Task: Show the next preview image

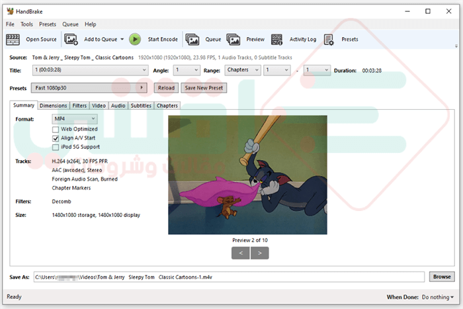Action: point(259,253)
